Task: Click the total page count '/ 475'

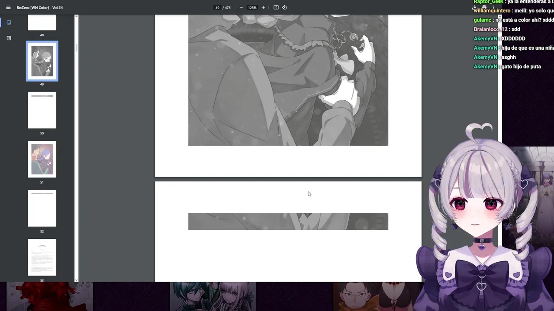Action: point(226,7)
